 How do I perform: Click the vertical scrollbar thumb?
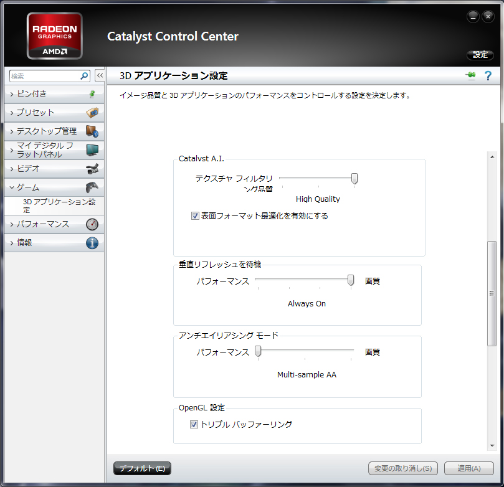[x=492, y=293]
